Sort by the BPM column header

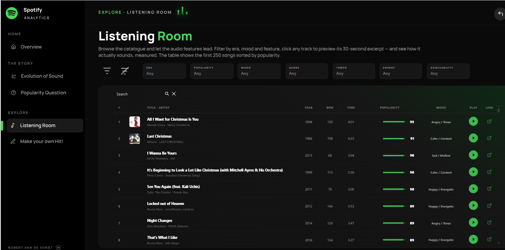330,108
